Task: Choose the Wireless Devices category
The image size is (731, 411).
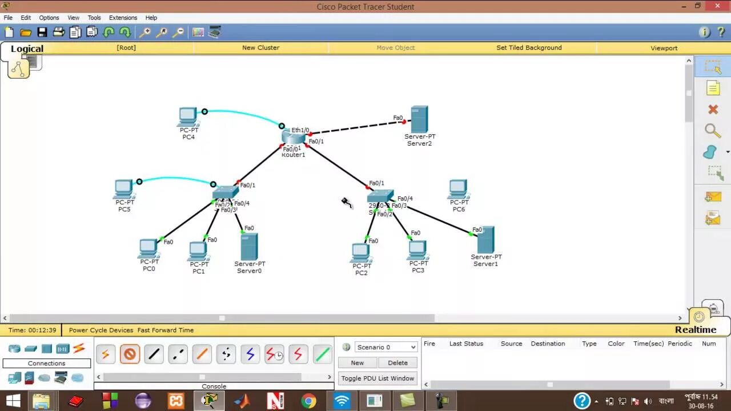Action: [x=62, y=348]
